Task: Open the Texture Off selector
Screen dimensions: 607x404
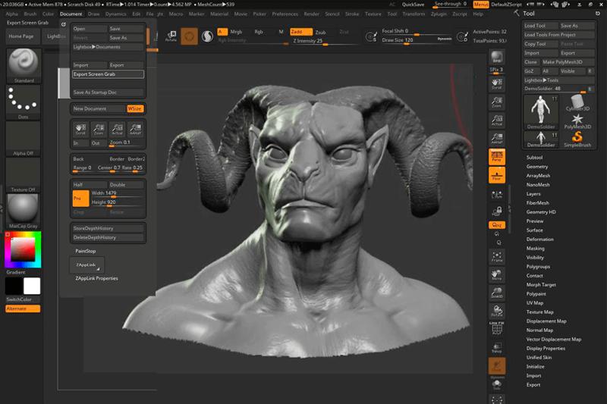Action: tap(24, 175)
